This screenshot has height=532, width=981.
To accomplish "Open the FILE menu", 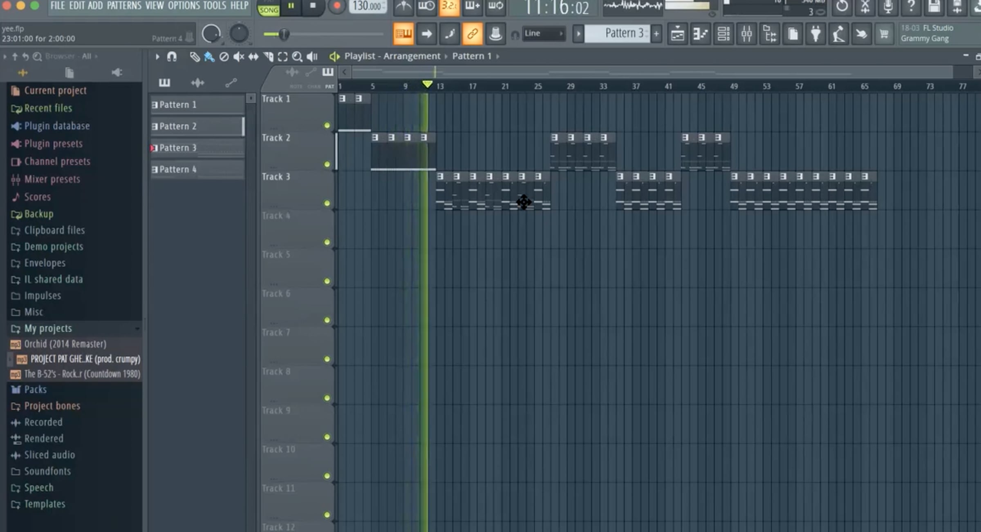I will (x=58, y=6).
